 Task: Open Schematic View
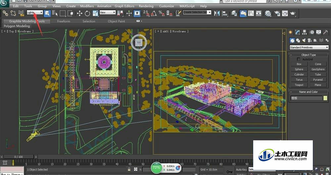(259, 13)
